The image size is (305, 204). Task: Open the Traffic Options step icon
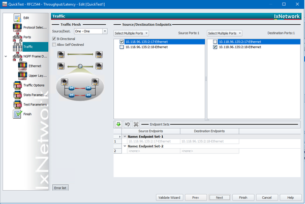(x=17, y=85)
